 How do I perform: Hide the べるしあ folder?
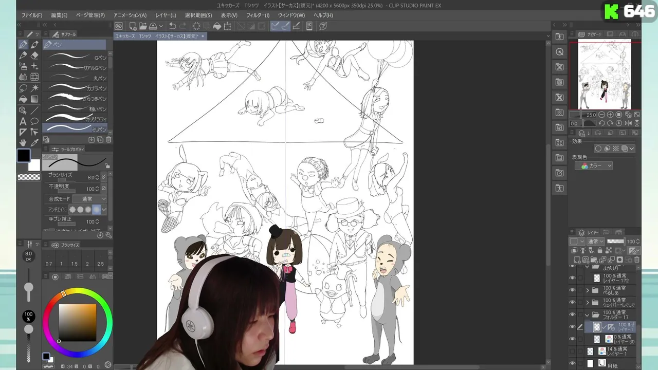(572, 290)
